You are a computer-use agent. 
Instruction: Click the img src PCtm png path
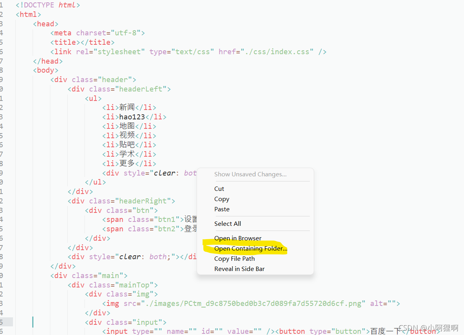pos(253,304)
